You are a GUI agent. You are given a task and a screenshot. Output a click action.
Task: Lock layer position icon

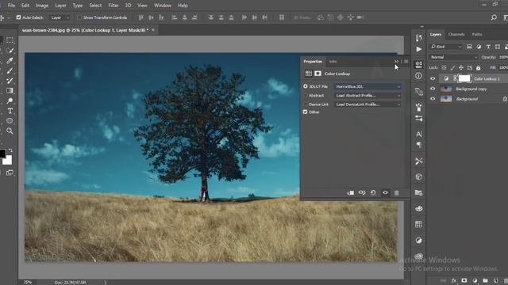[461, 68]
